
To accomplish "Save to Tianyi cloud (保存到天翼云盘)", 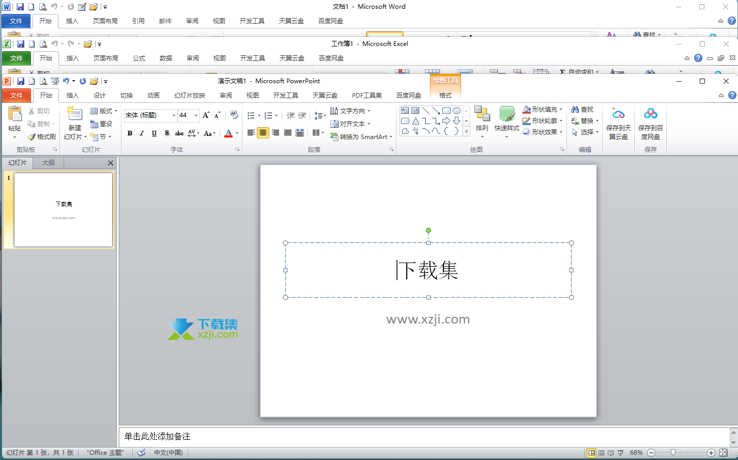I will (x=619, y=123).
